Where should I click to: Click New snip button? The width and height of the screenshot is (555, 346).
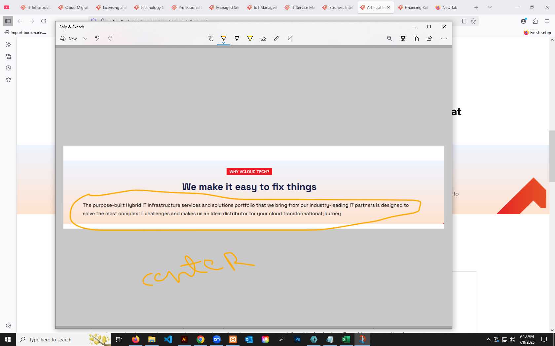[x=68, y=39]
